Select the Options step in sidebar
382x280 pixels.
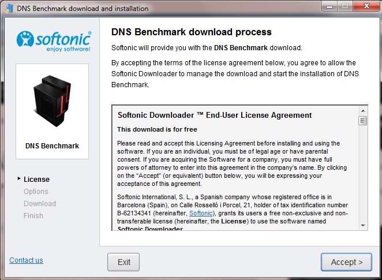36,192
